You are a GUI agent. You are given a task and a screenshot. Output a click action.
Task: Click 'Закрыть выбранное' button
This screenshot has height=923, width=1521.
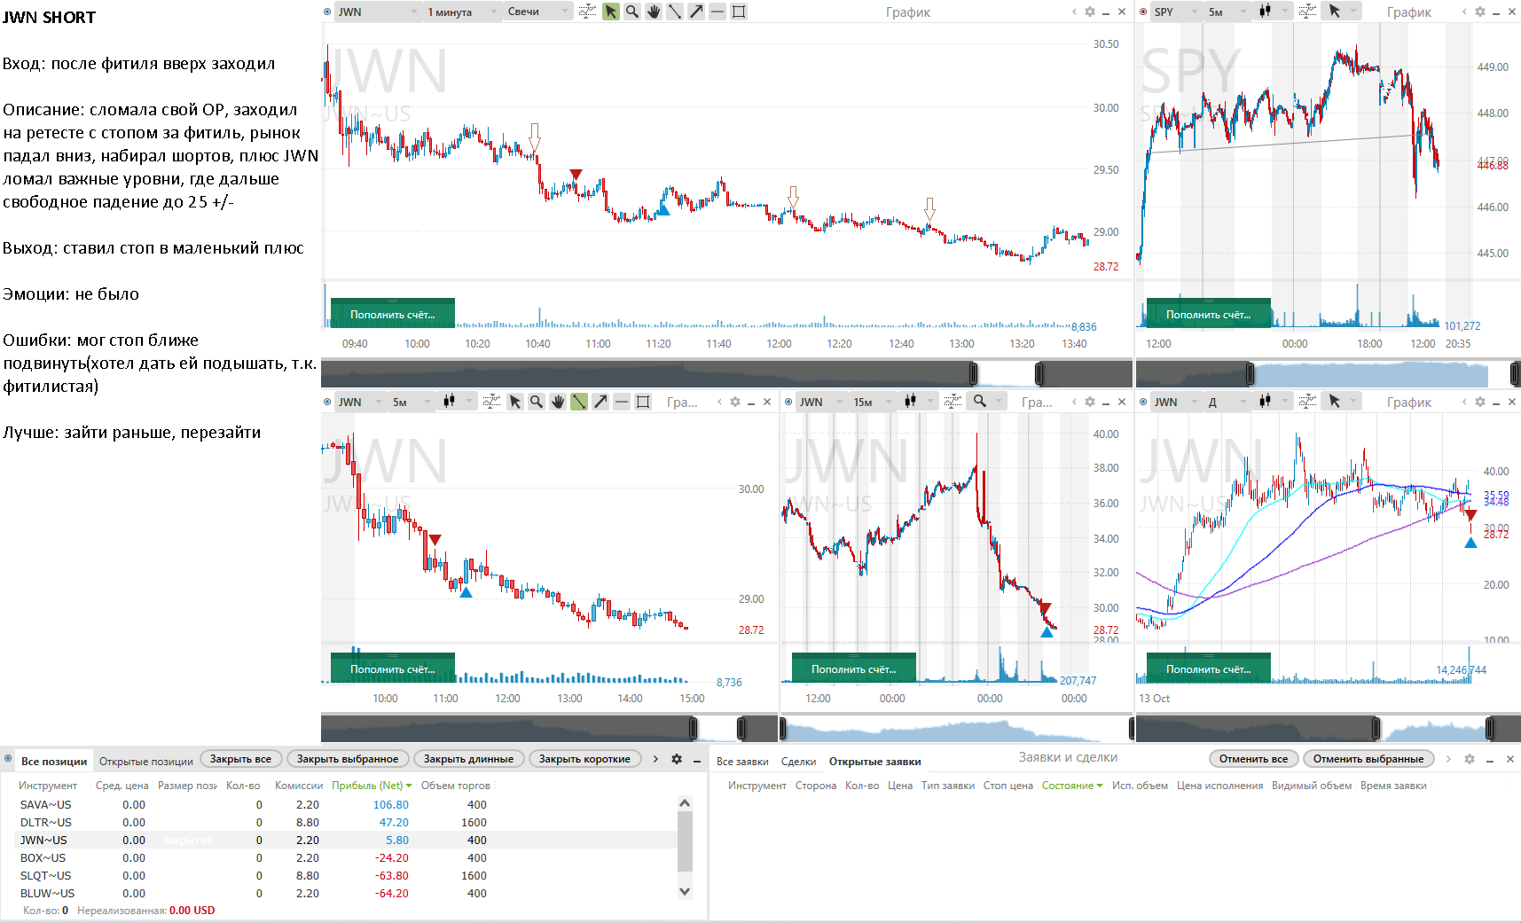[348, 759]
